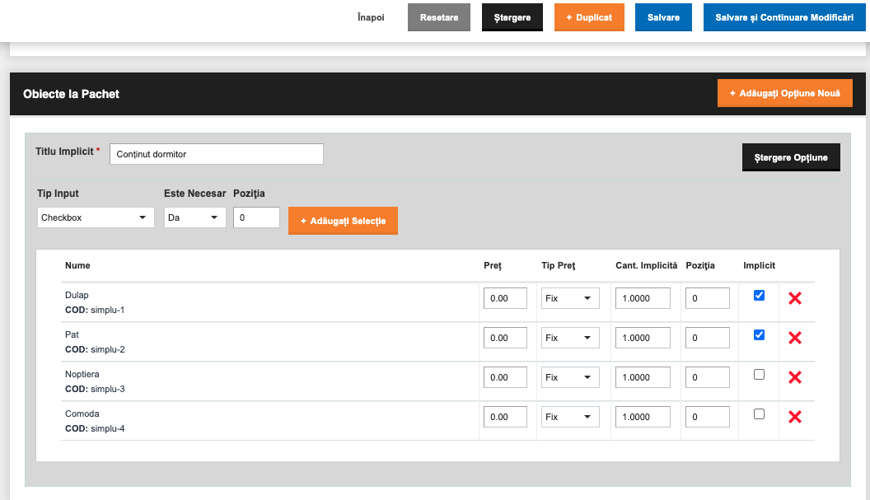Screen dimensions: 870x500
Task: Open Tip Preț dropdown for Comoda
Action: (x=570, y=417)
